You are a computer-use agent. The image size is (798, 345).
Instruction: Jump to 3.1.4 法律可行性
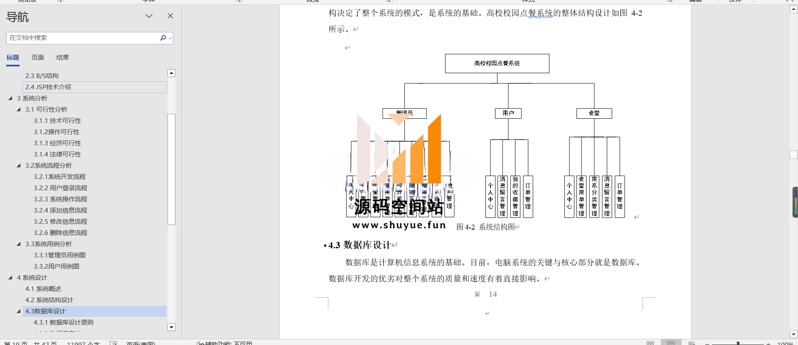click(57, 154)
